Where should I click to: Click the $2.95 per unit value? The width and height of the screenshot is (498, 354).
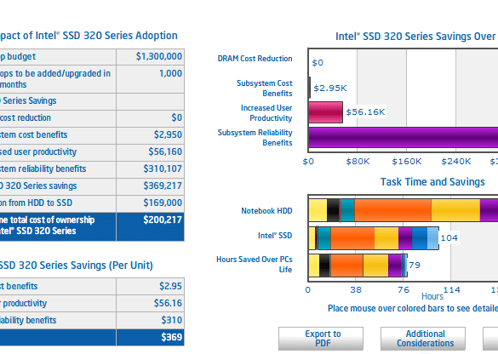[170, 286]
